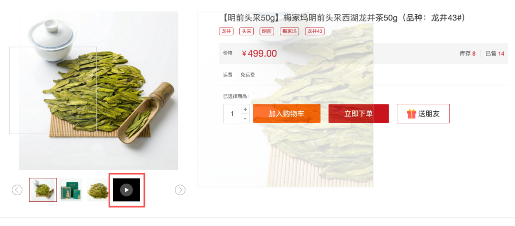Open the 龙井 tag
Image resolution: width=515 pixels, height=226 pixels.
point(227,31)
